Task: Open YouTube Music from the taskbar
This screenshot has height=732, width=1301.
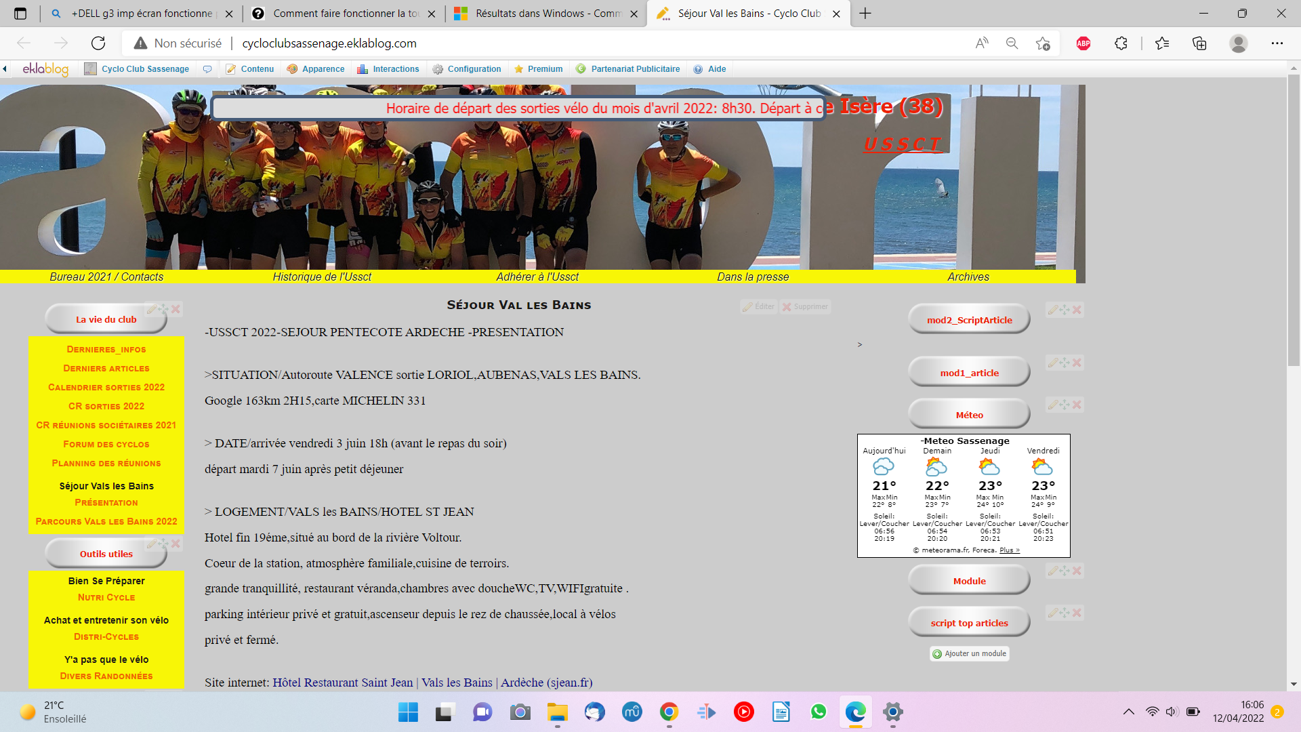Action: coord(743,712)
